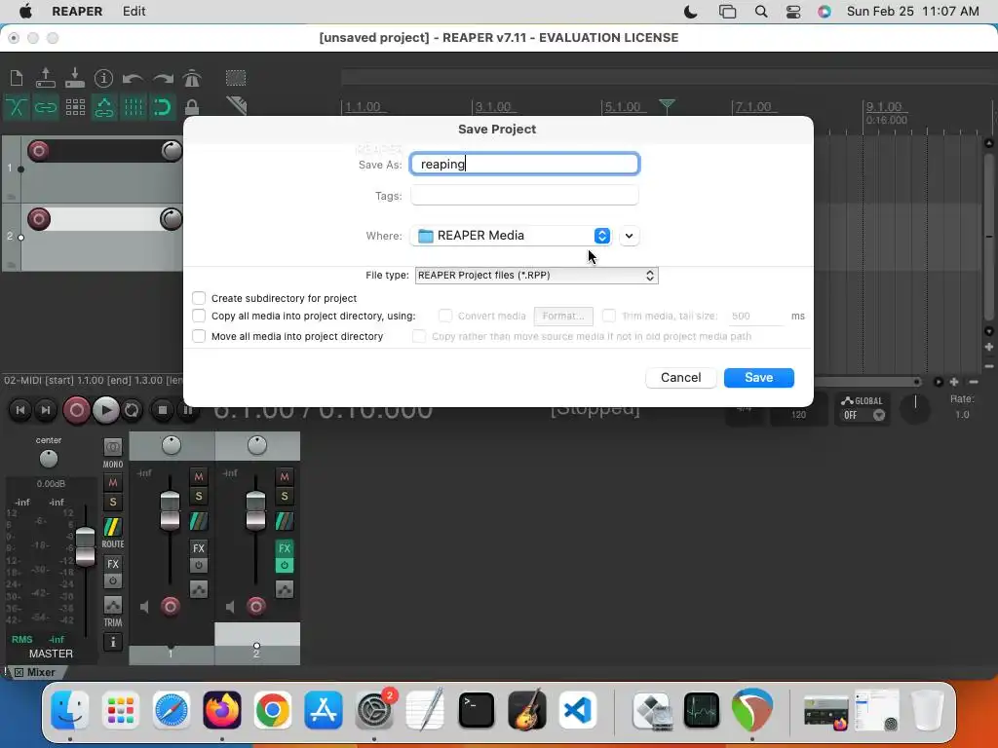Open master track FX button
This screenshot has width=998, height=748.
[113, 564]
